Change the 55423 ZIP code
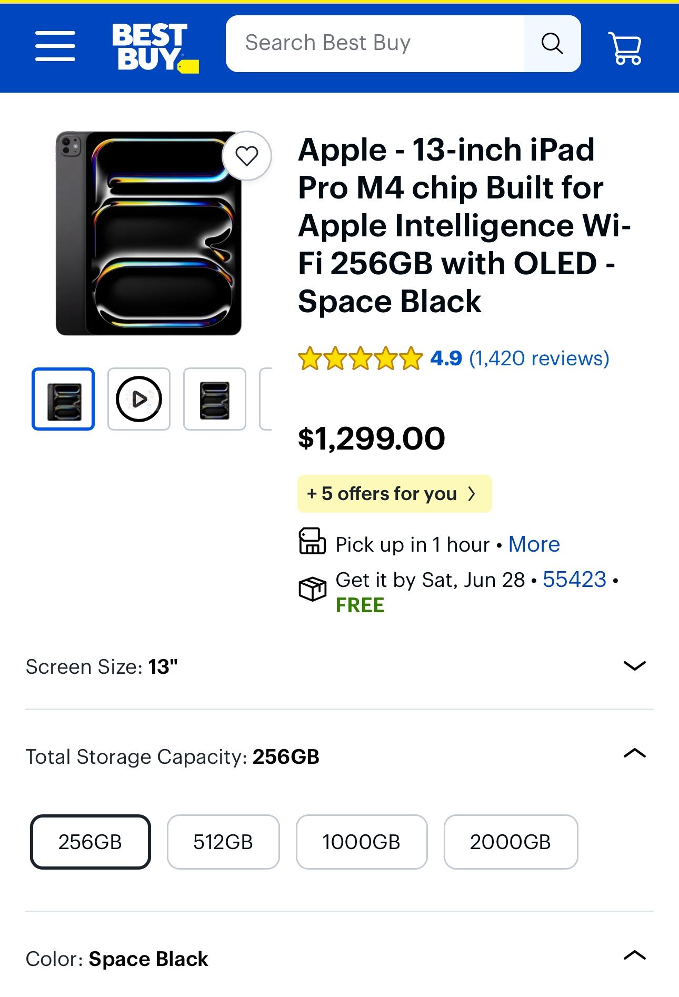Viewport: 679px width, 997px height. [574, 580]
